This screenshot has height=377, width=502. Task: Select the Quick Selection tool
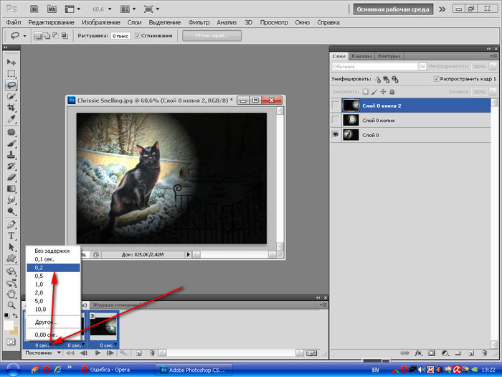pos(11,96)
